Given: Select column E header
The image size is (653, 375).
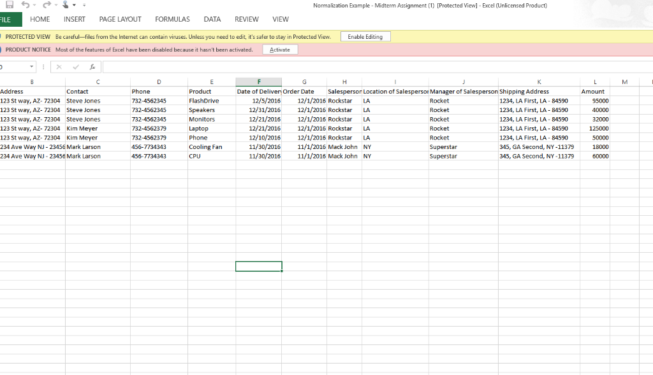Looking at the screenshot, I should point(212,82).
